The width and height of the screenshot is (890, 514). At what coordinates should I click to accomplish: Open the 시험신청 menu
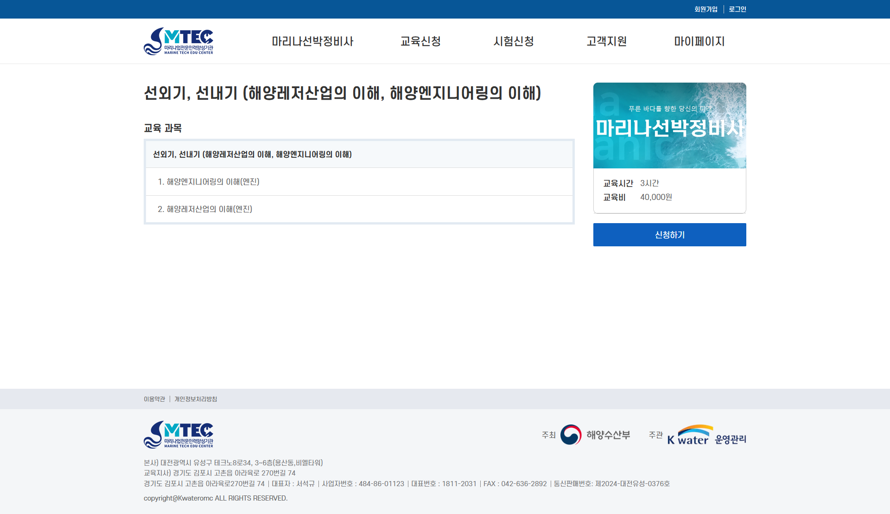514,41
